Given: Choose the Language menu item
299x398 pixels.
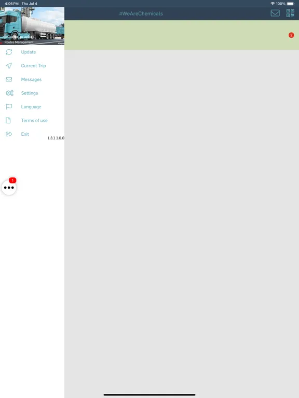Looking at the screenshot, I should 32,107.
